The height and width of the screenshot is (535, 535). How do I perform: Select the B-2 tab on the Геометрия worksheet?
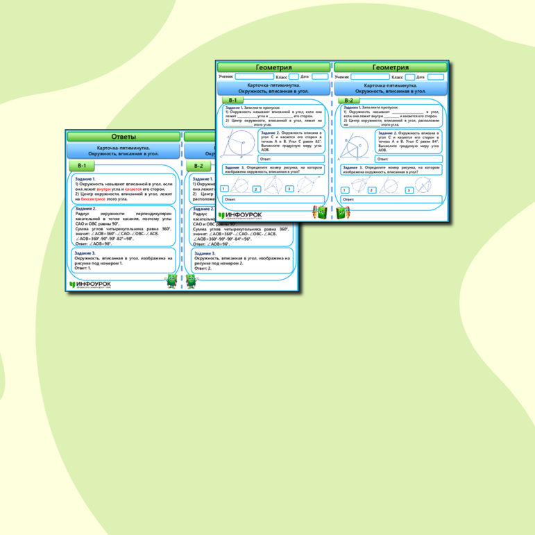pyautogui.click(x=348, y=101)
